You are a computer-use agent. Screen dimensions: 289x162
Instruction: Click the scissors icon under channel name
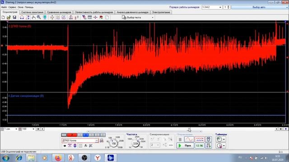pos(91,146)
